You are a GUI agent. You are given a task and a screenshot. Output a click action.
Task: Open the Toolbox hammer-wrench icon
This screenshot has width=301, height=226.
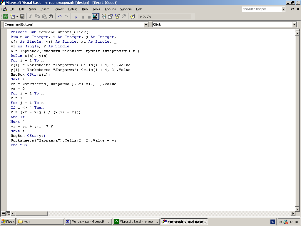point(124,17)
